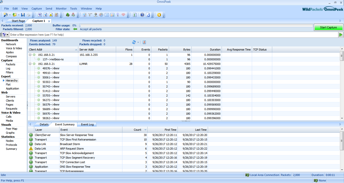This screenshot has height=183, width=344.
Task: Click the wireless signal toolbar icon
Action: point(123,15)
